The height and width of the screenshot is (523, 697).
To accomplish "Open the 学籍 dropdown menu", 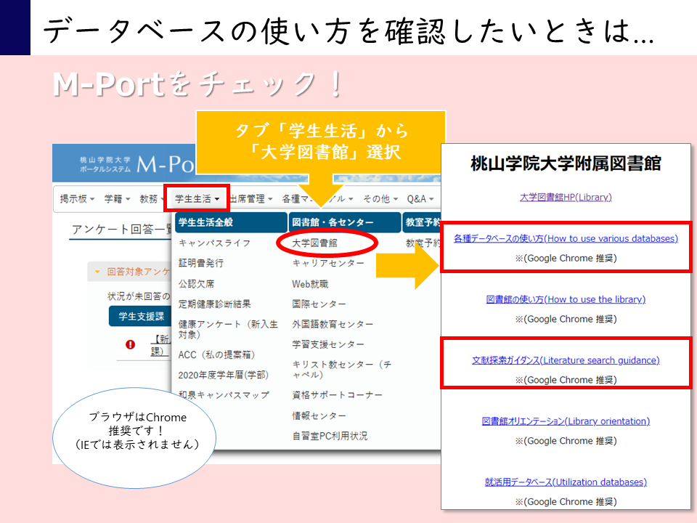I will coord(117,199).
